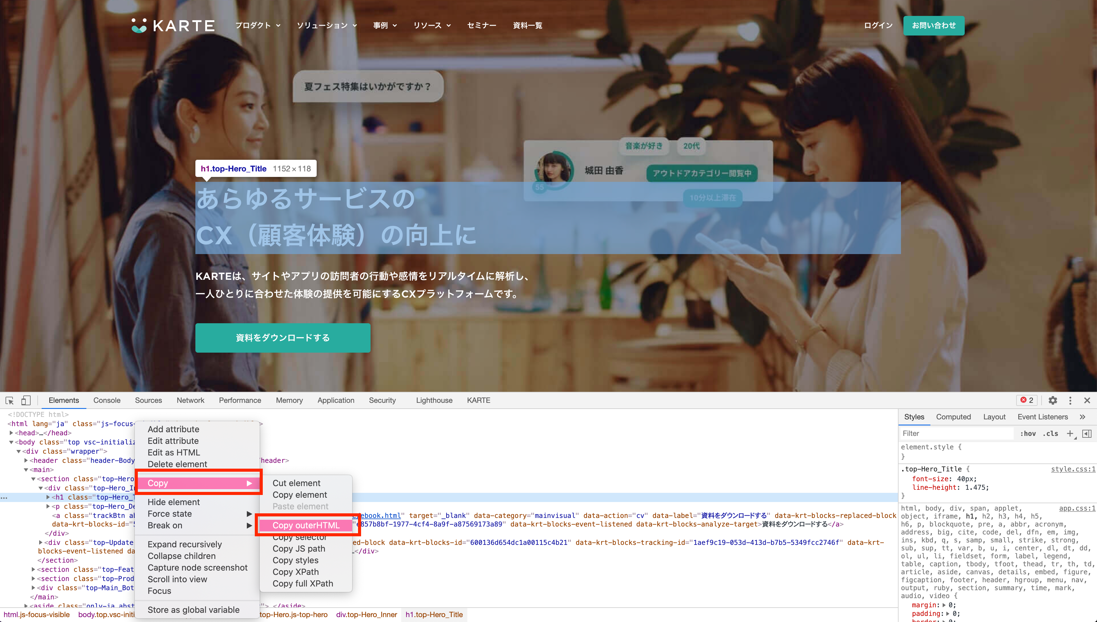Collapse the main element node
The height and width of the screenshot is (622, 1097).
click(26, 470)
